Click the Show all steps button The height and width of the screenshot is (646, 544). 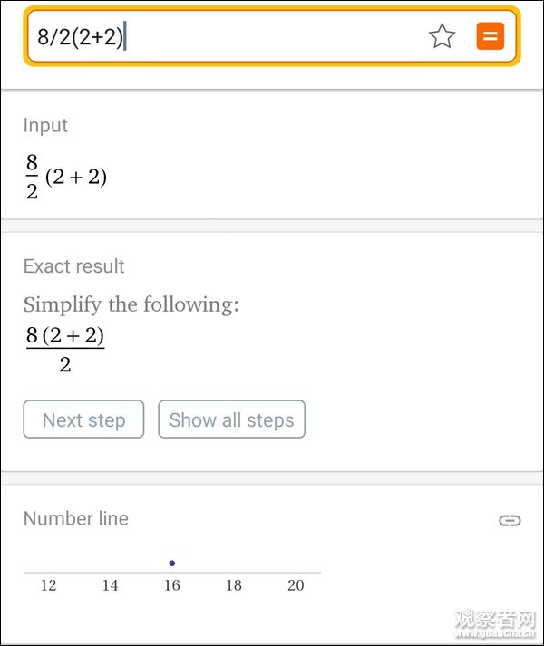[x=231, y=419]
